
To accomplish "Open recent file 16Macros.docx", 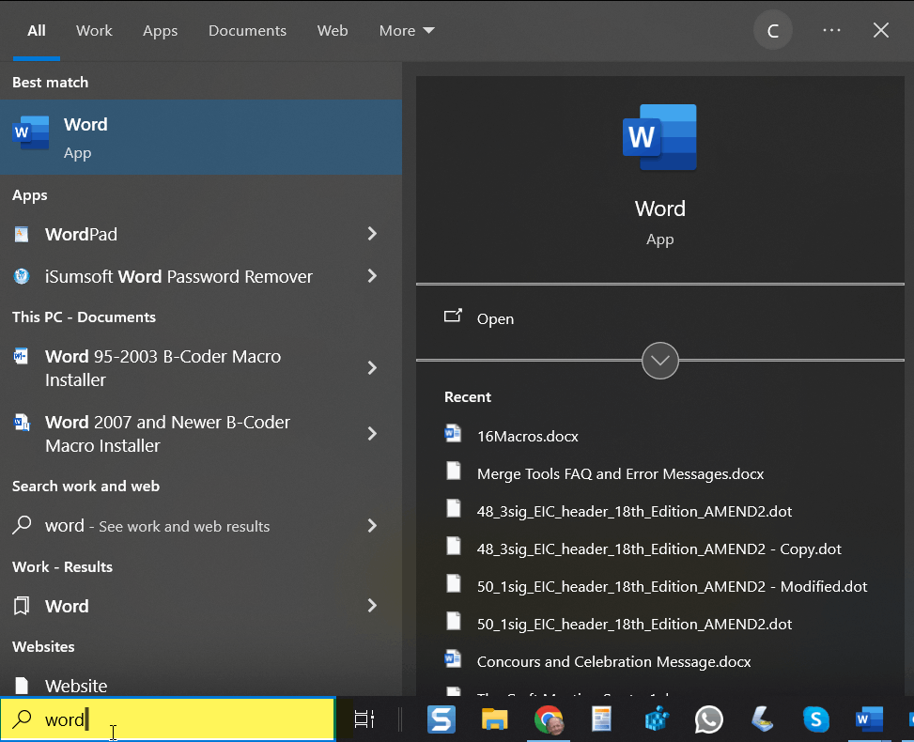I will point(527,436).
